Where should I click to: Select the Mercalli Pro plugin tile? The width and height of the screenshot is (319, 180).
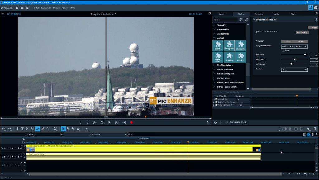pyautogui.click(x=229, y=57)
